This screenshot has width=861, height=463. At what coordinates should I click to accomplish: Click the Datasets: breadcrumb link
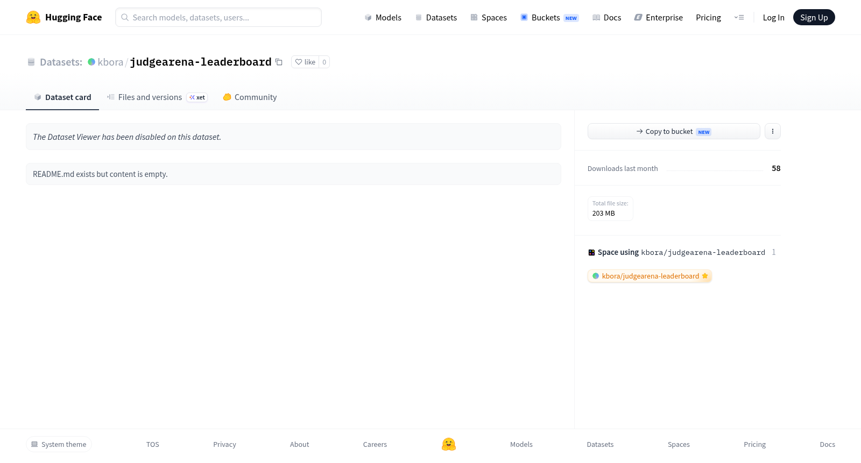[61, 62]
